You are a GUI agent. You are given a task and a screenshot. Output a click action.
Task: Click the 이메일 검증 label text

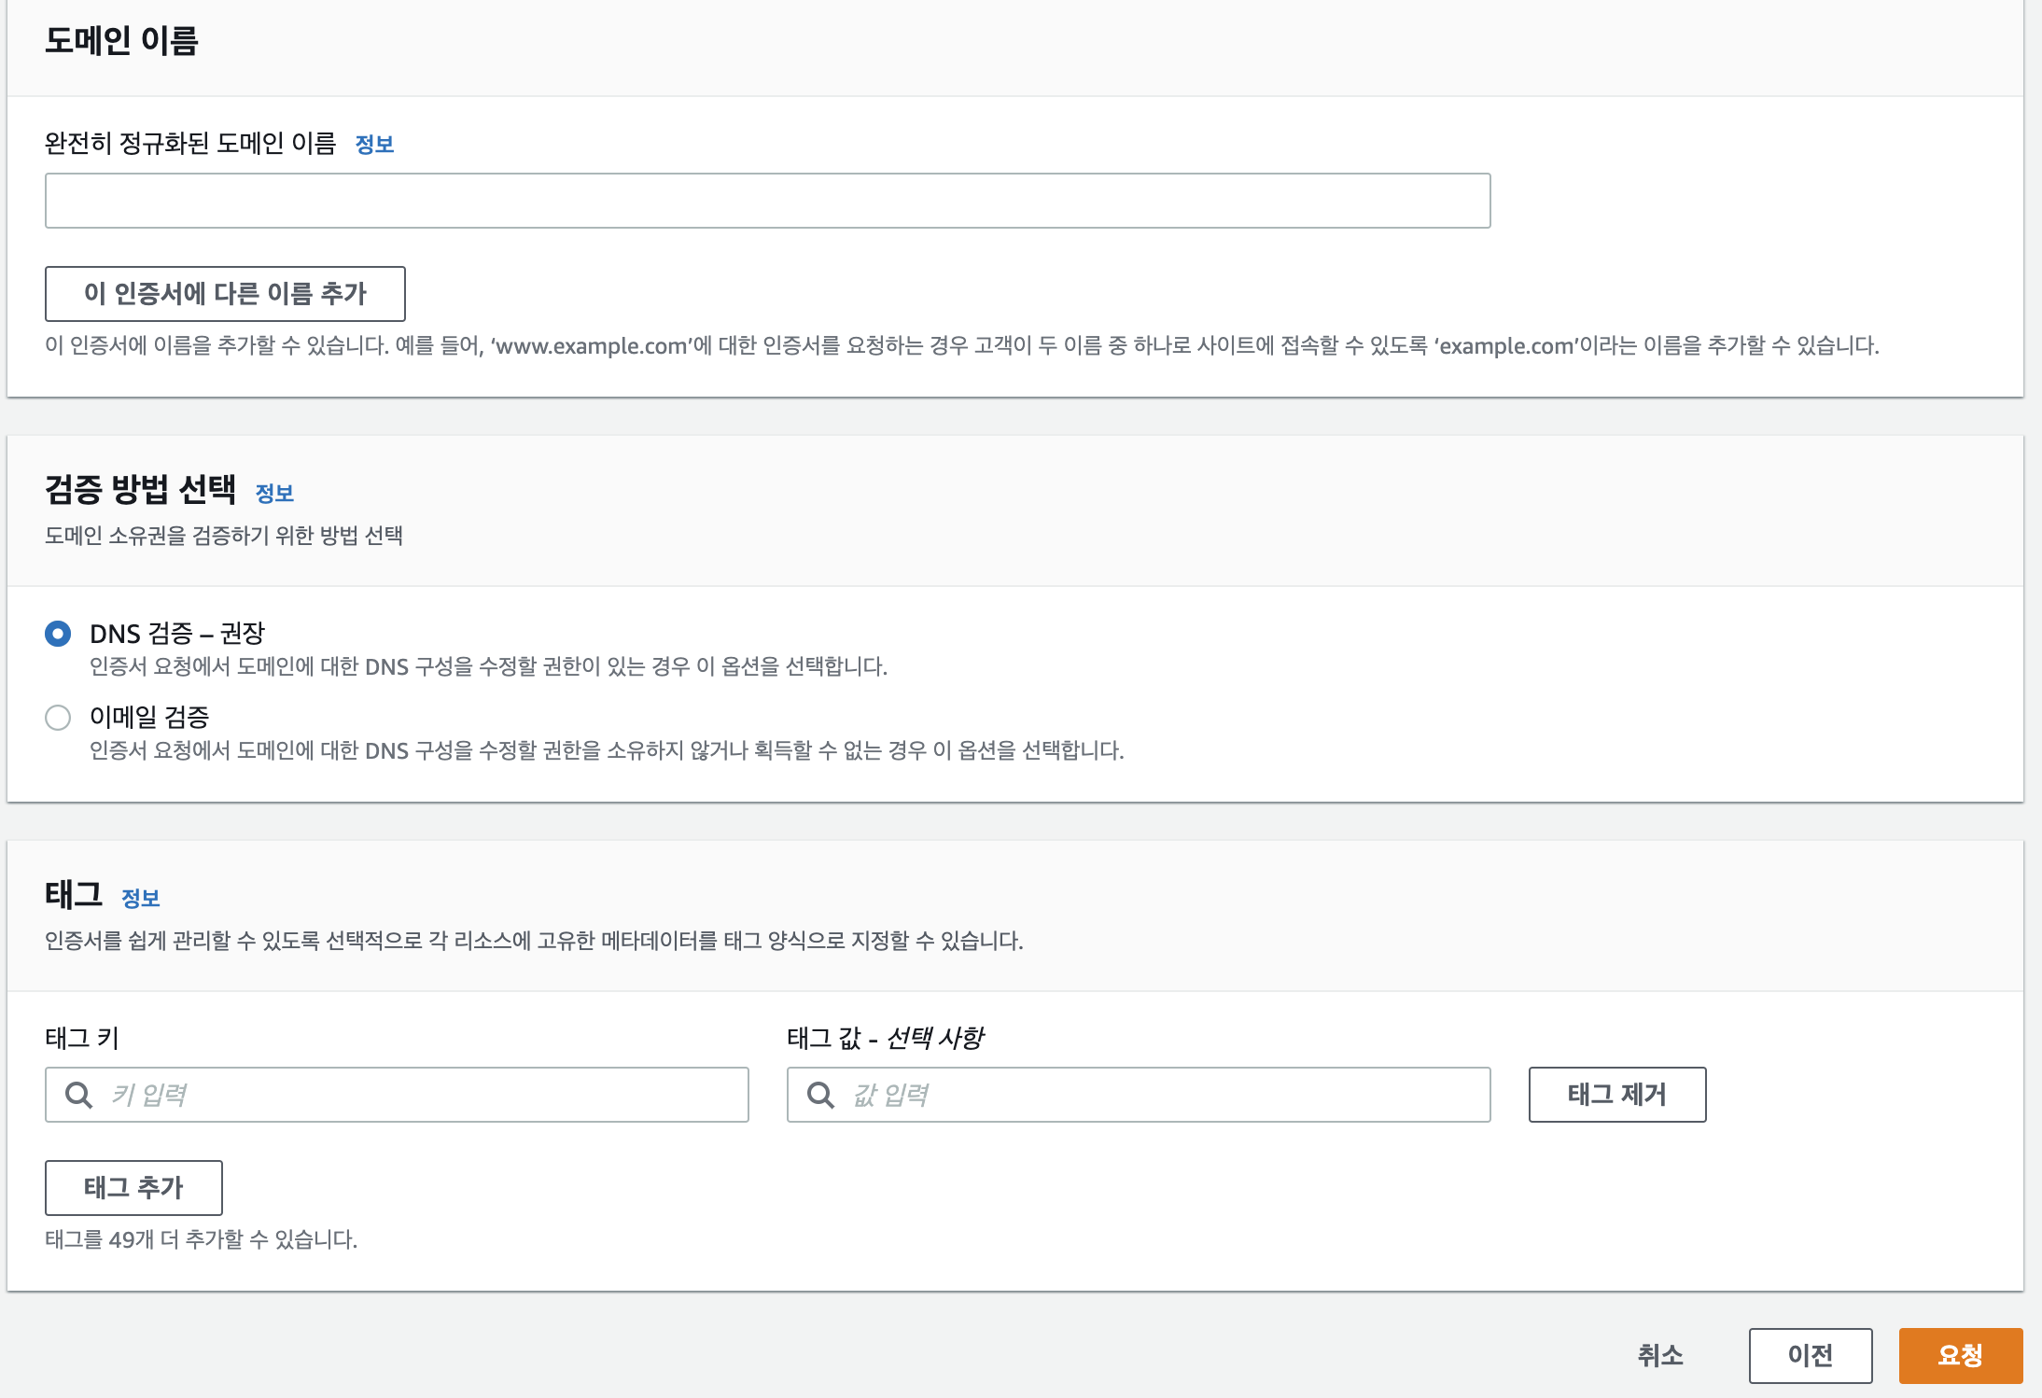coord(149,717)
